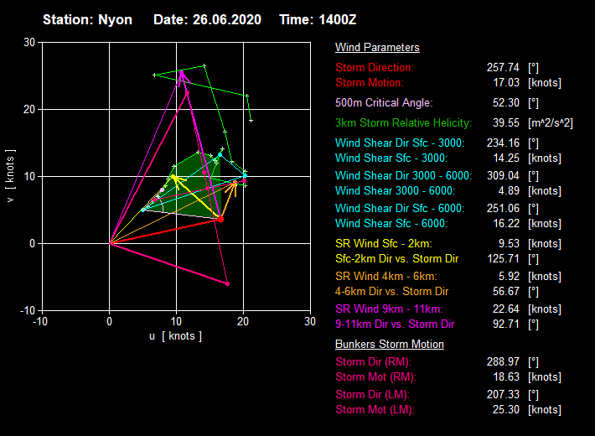The height and width of the screenshot is (436, 595).
Task: Click the Storm Motion value 17.03
Action: 504,82
